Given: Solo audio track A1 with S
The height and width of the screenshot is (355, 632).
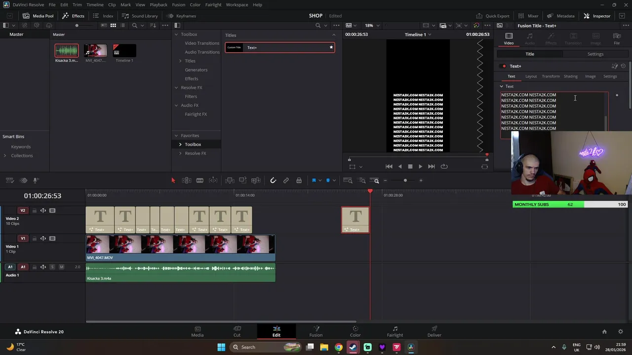Looking at the screenshot, I should 52,267.
